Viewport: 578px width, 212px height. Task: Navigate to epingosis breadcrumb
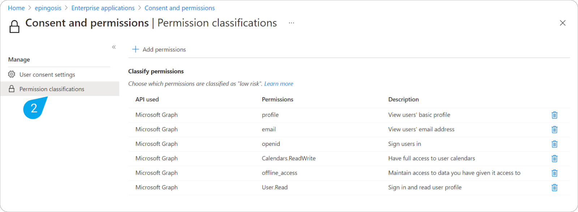pos(48,8)
